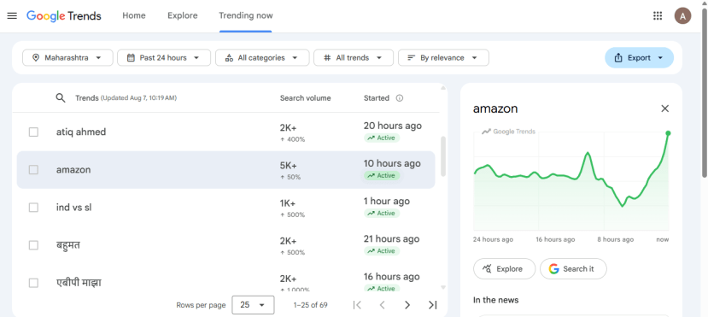Open the All categories dropdown
The image size is (708, 317).
point(262,58)
